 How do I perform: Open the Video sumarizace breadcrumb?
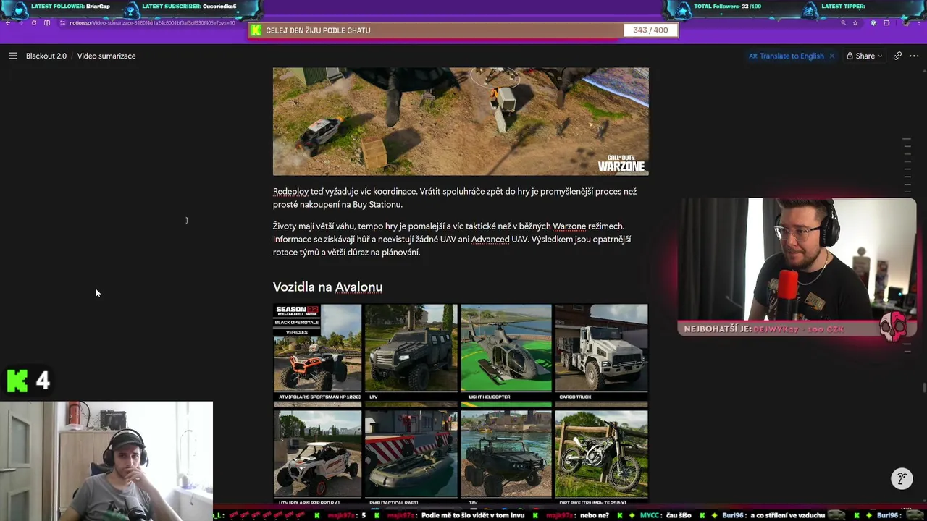(x=106, y=56)
